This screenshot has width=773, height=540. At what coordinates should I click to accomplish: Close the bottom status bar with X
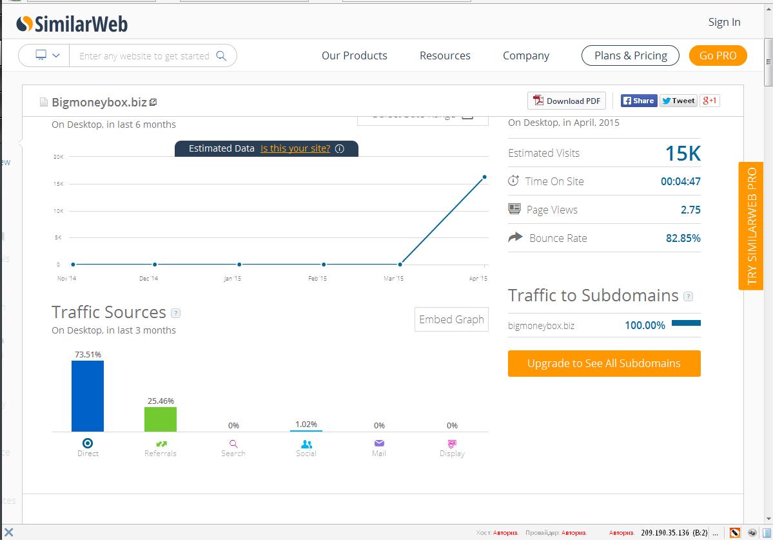pos(8,532)
